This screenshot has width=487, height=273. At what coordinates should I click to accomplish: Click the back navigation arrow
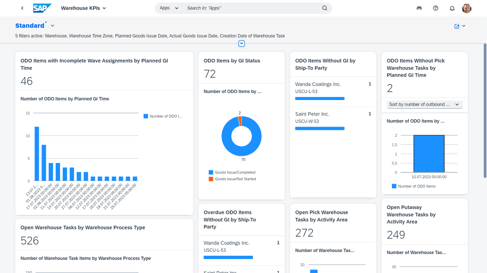coord(22,8)
